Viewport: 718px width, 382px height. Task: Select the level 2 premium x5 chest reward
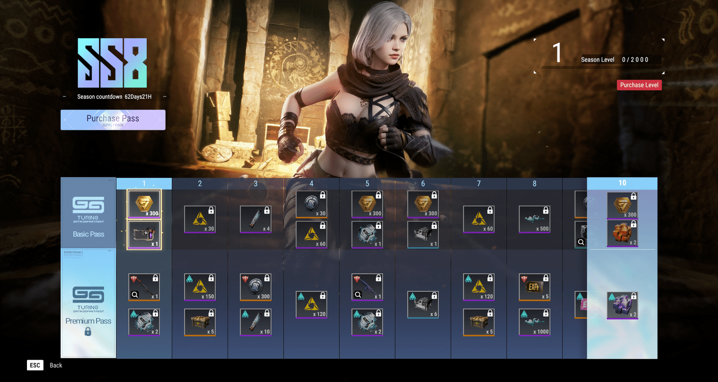(200, 322)
